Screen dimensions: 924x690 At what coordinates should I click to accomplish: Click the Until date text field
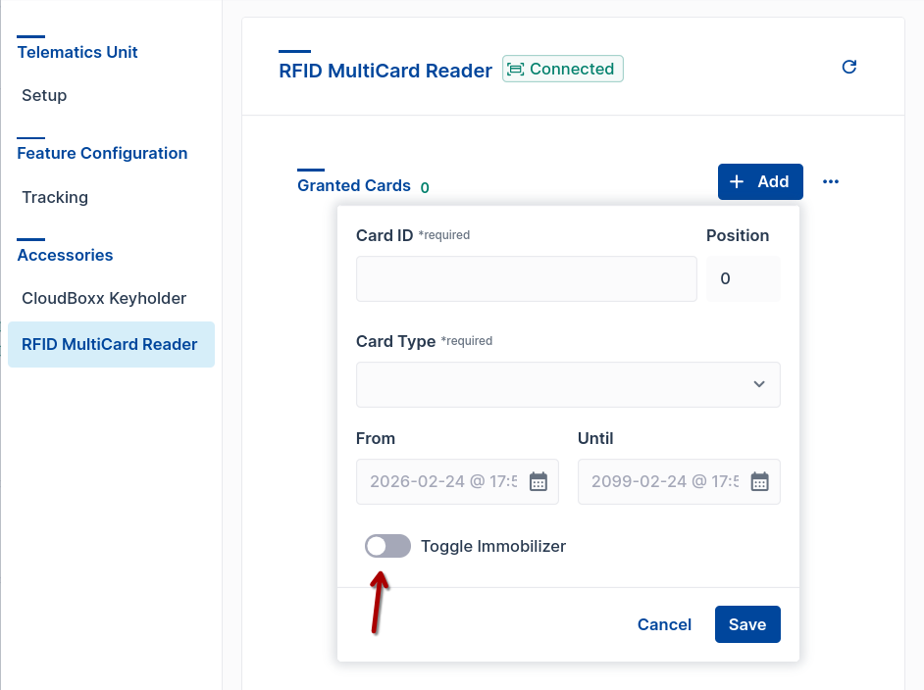(665, 481)
